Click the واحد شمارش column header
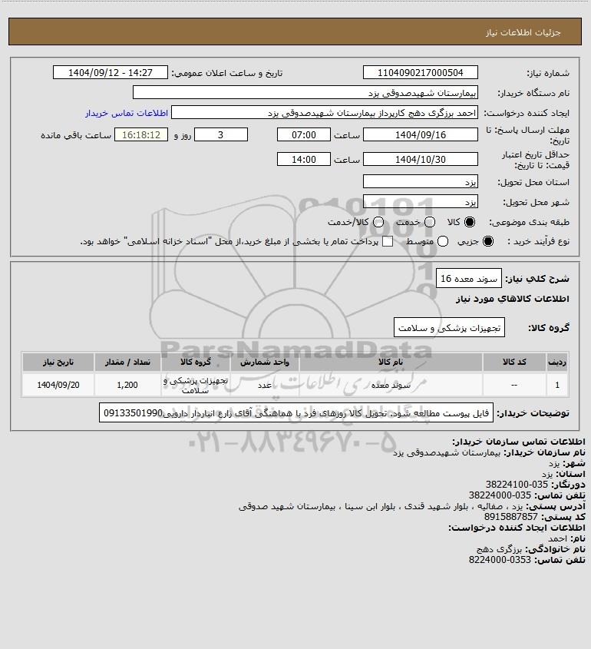The width and height of the screenshot is (591, 649). 265,363
